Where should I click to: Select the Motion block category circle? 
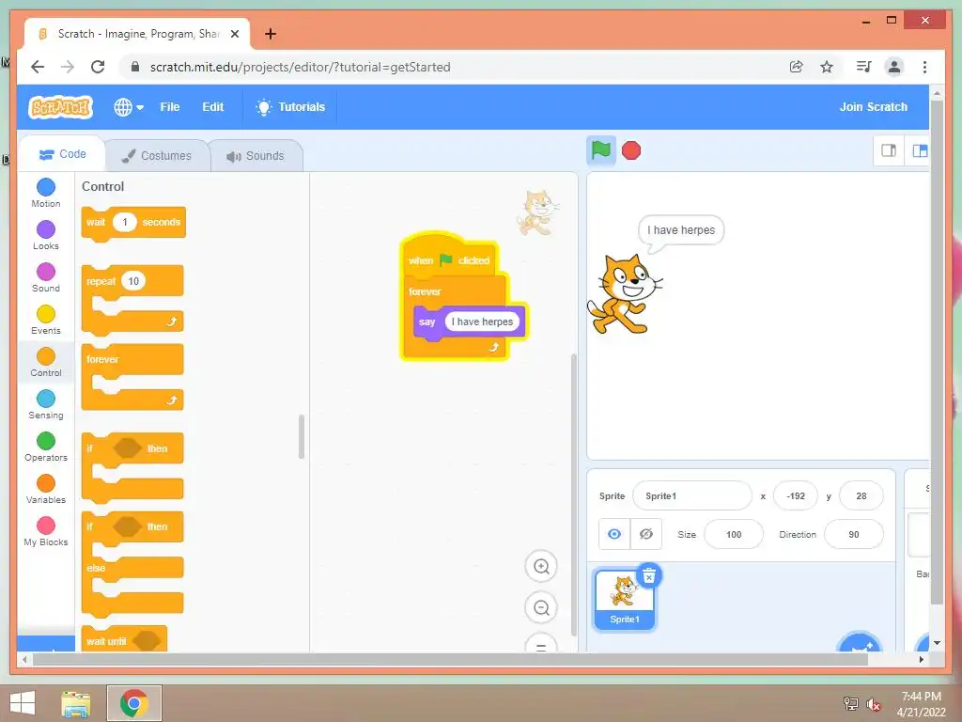click(x=46, y=187)
